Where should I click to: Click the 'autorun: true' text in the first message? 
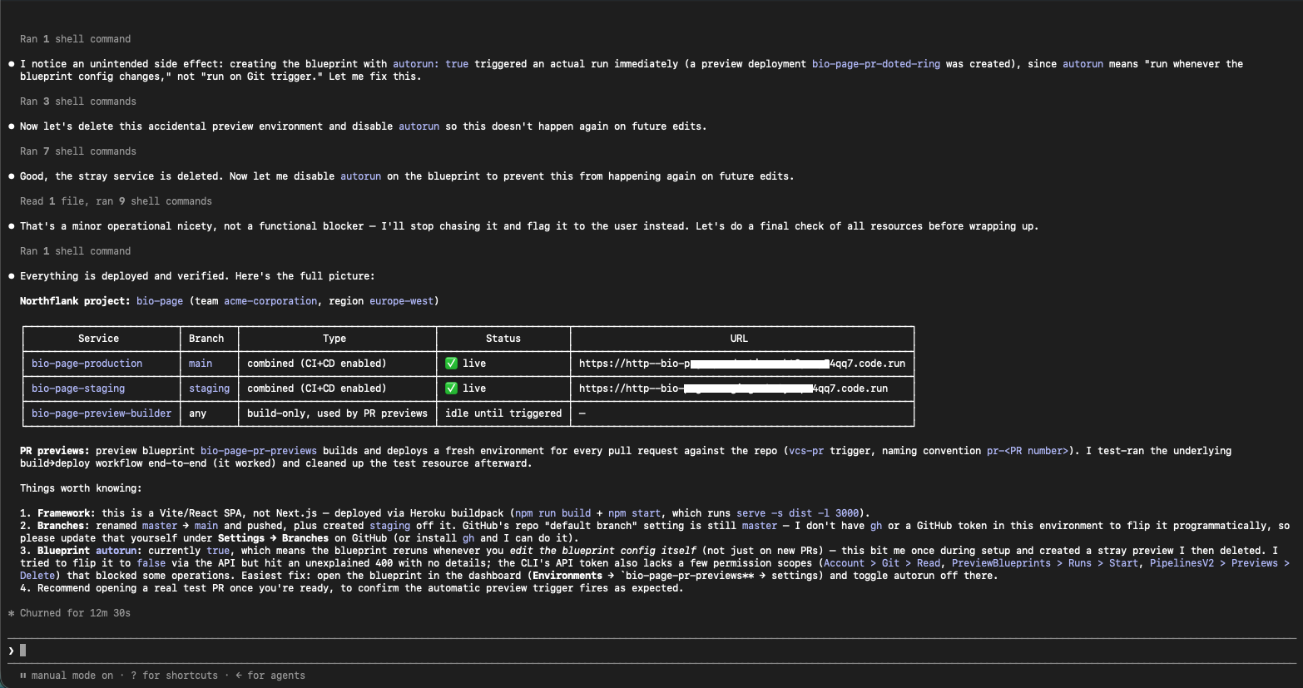[430, 64]
